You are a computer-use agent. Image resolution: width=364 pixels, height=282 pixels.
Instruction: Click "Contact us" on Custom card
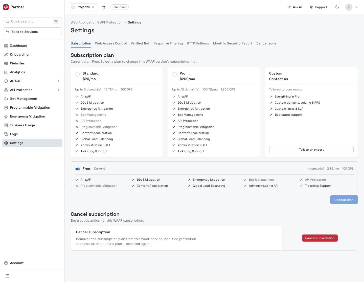[279, 79]
